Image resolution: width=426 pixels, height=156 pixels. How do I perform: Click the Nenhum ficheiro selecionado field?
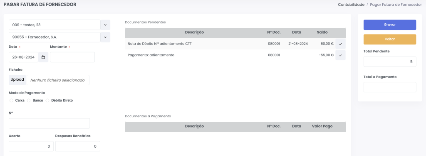58,80
